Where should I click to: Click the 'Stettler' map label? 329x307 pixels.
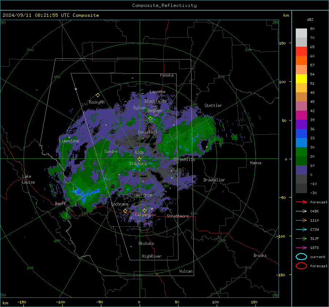(x=213, y=105)
